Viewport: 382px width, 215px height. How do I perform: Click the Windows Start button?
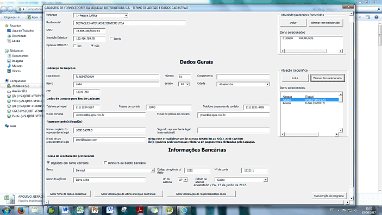click(x=6, y=210)
